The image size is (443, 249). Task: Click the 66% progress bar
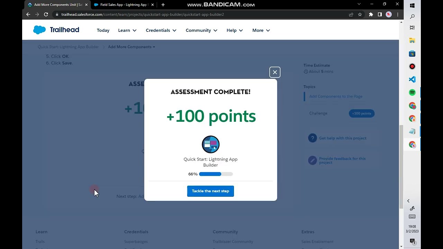point(216,174)
